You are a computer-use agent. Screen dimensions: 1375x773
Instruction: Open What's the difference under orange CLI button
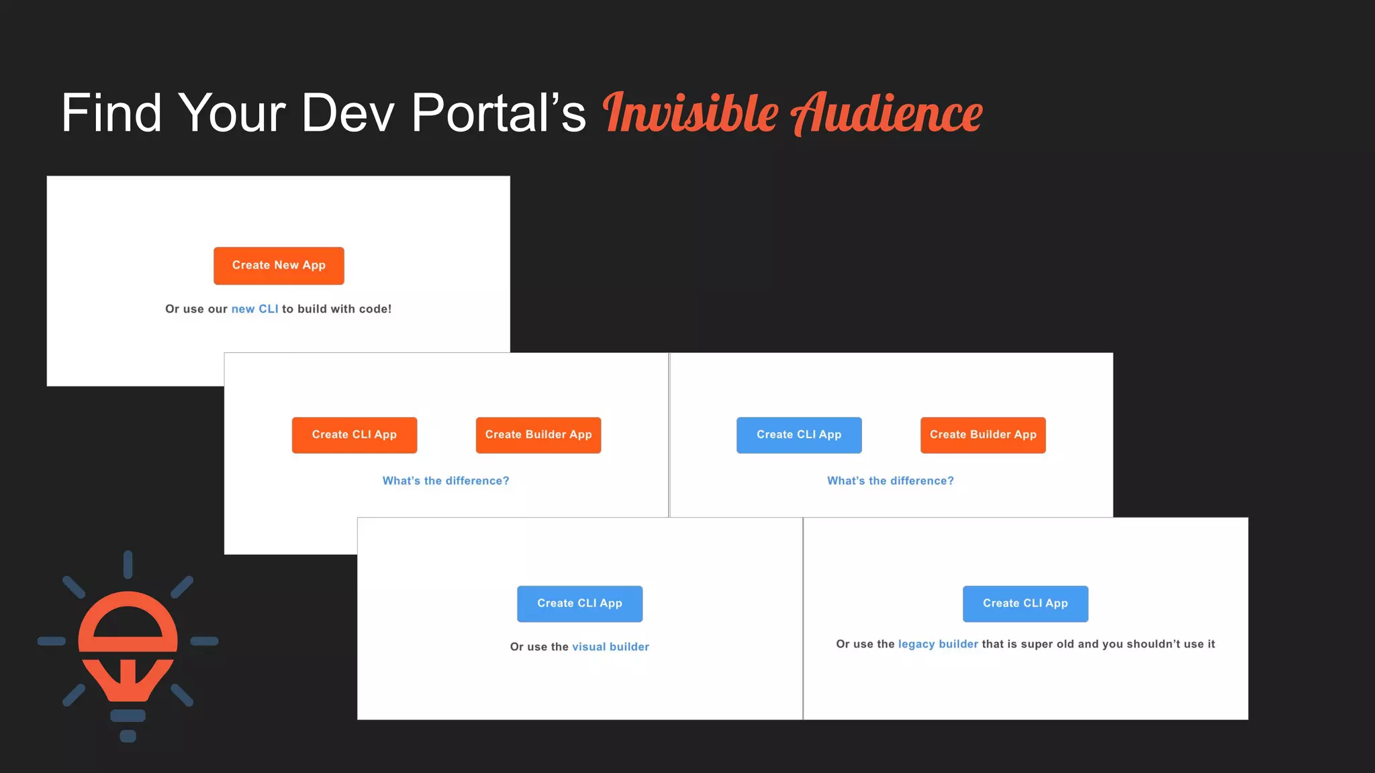point(446,481)
